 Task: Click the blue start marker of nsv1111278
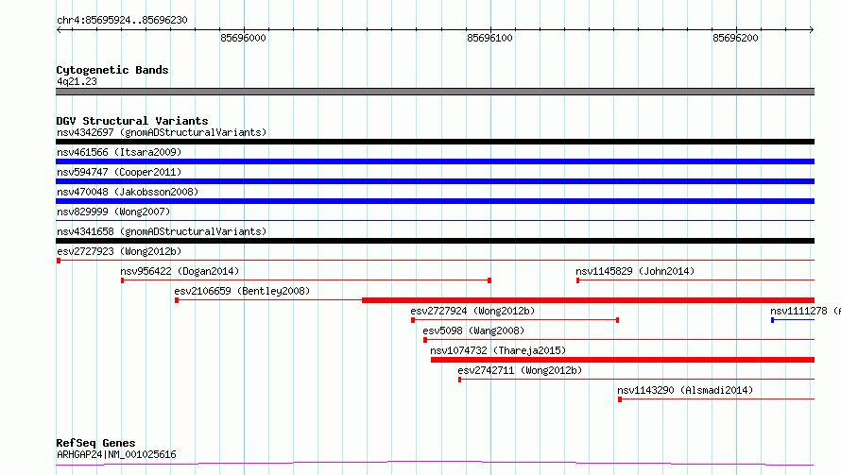(772, 320)
